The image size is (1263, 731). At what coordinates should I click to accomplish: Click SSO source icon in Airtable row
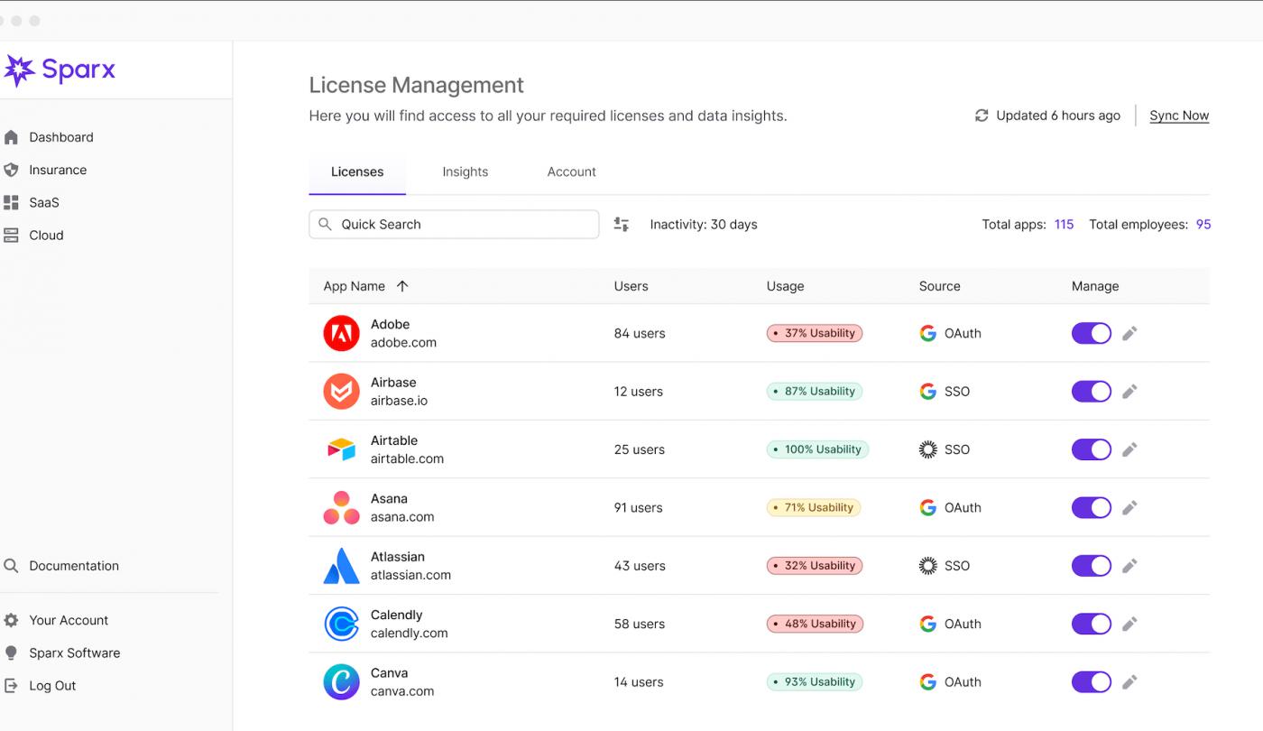click(927, 449)
